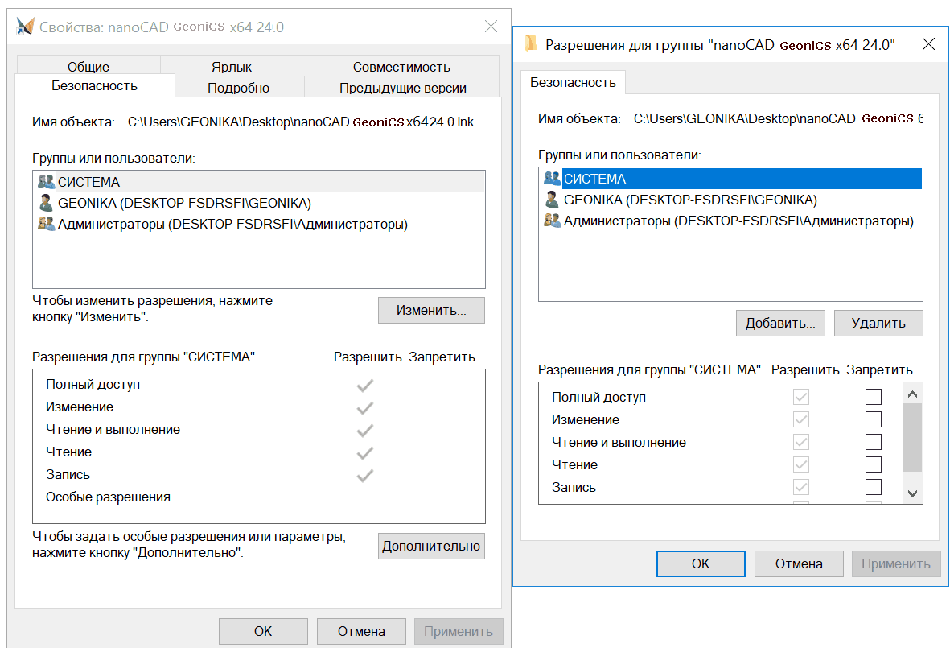Select Администраторы icon in Permissions dialog
This screenshot has height=648, width=950.
click(x=552, y=221)
